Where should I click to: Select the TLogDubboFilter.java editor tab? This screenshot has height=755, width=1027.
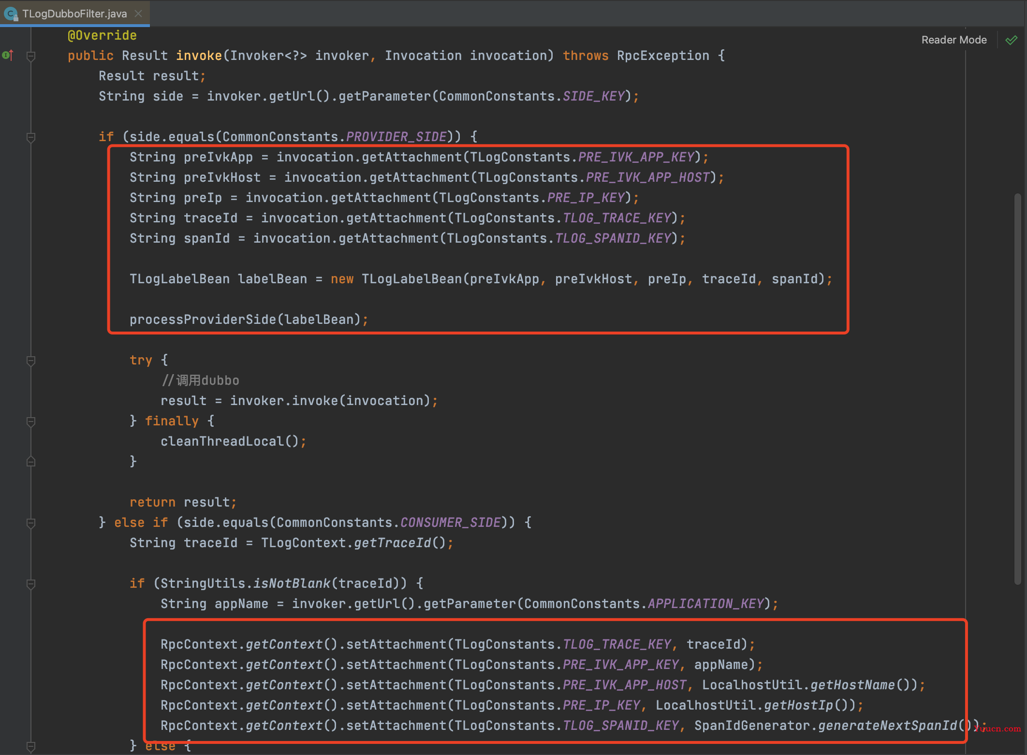click(74, 14)
